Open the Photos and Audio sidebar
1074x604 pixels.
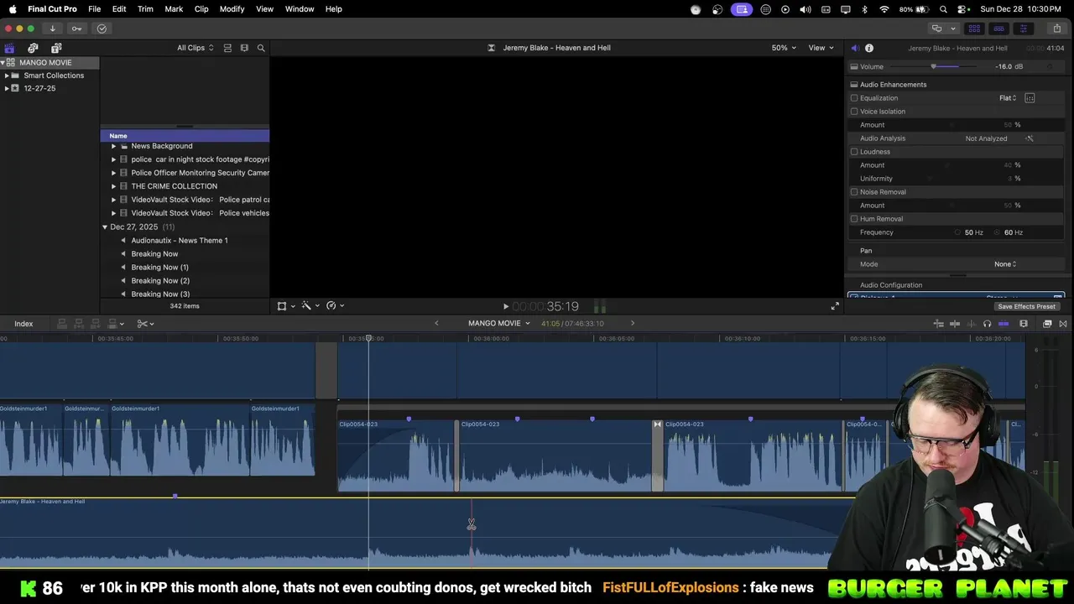pos(33,48)
